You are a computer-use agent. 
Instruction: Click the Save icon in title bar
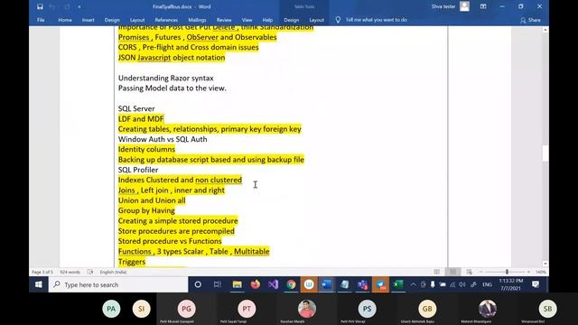(x=40, y=6)
